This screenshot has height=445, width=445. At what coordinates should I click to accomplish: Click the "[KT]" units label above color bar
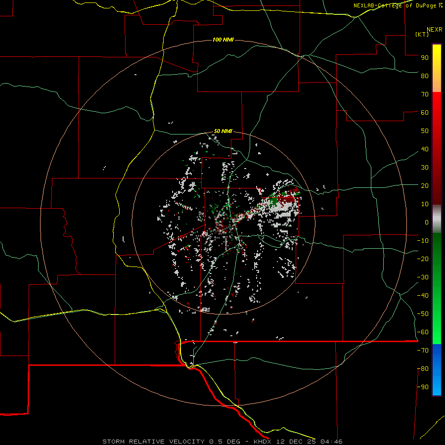(422, 34)
